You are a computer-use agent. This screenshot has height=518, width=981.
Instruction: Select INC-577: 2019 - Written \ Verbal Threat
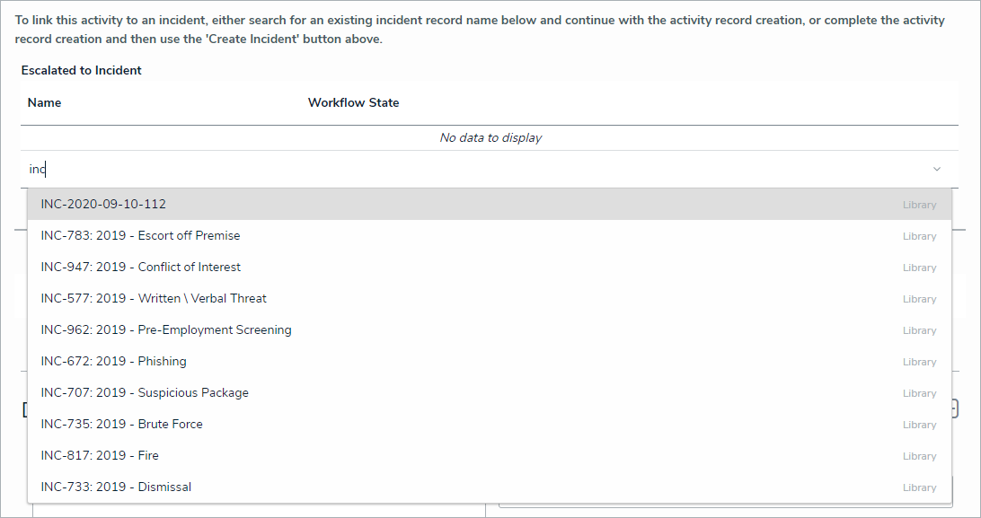(x=154, y=299)
